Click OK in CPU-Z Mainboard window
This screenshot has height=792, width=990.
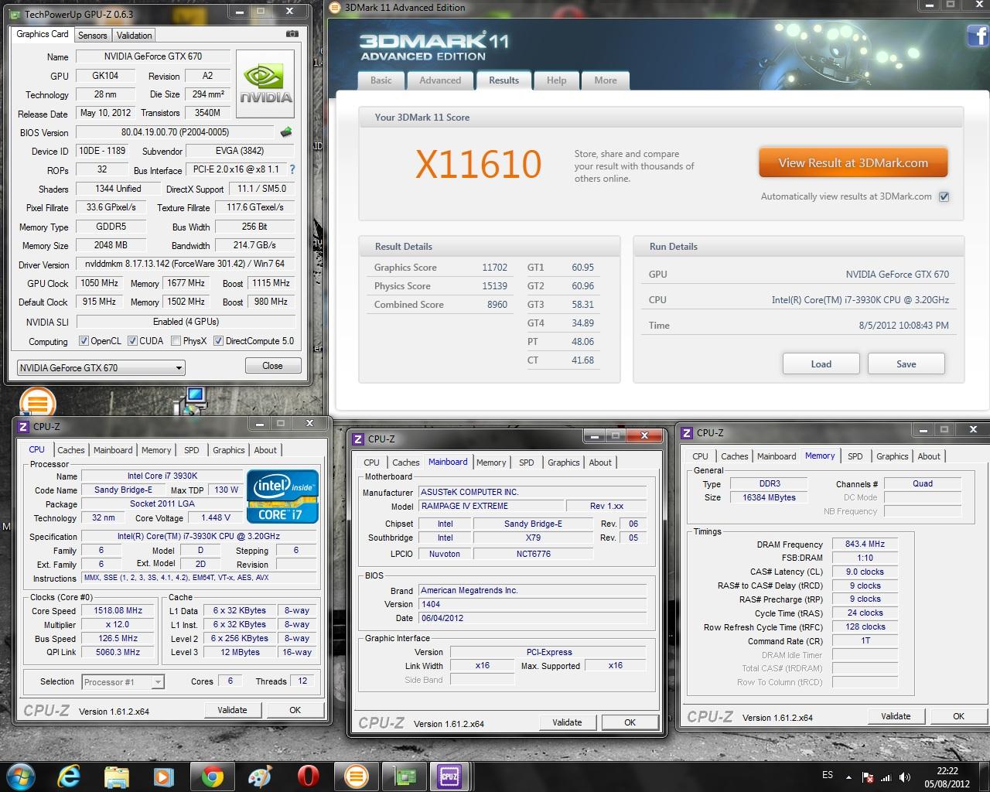[x=630, y=722]
